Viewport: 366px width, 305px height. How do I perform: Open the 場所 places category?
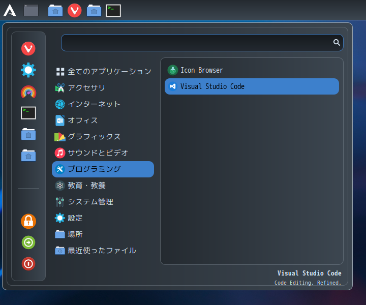pyautogui.click(x=103, y=234)
